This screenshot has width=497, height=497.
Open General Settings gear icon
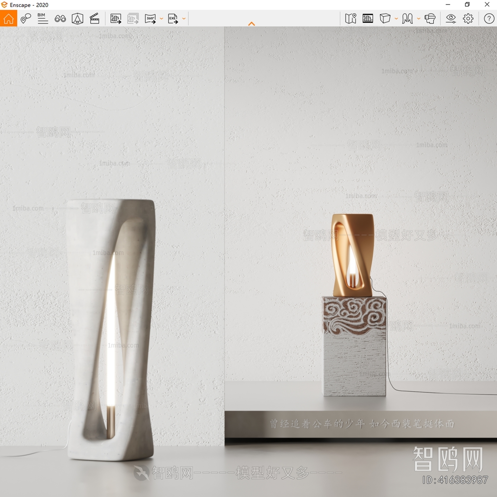click(x=468, y=19)
